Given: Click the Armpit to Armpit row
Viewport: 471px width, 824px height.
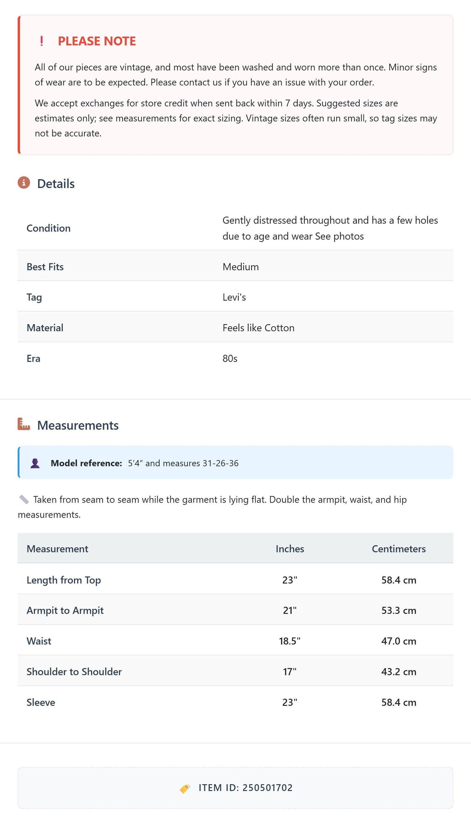Looking at the screenshot, I should click(x=235, y=610).
